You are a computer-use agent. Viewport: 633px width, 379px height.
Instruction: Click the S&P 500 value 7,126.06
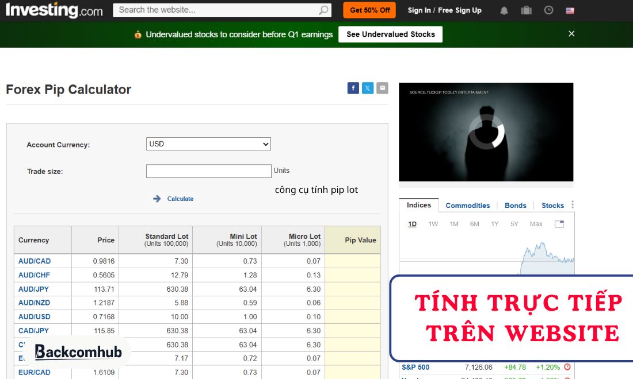coord(478,368)
